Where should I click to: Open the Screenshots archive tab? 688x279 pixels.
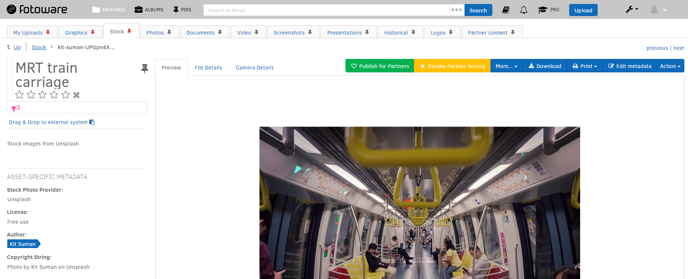click(x=289, y=32)
